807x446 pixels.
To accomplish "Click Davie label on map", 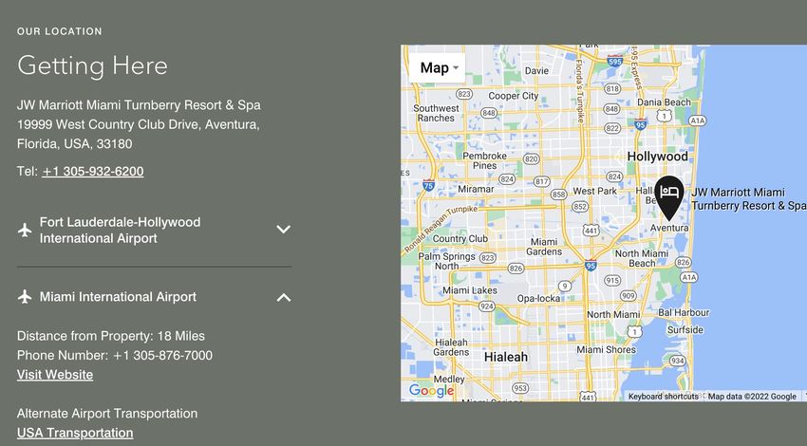I will pyautogui.click(x=536, y=70).
